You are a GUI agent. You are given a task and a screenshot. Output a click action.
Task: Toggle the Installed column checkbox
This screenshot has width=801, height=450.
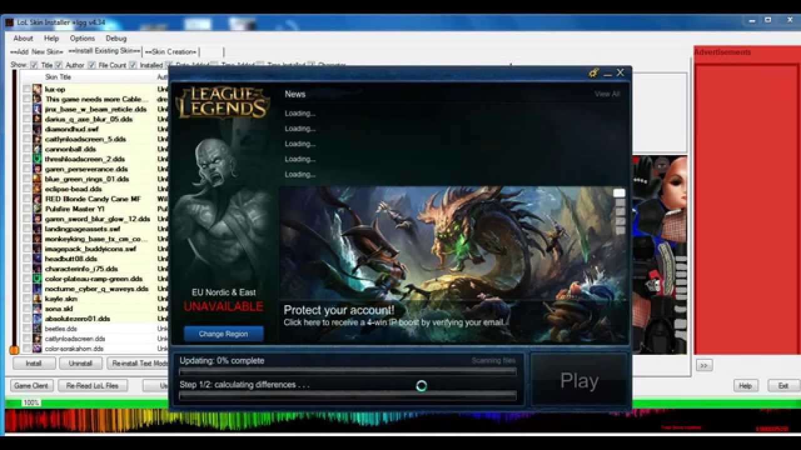[x=133, y=65]
